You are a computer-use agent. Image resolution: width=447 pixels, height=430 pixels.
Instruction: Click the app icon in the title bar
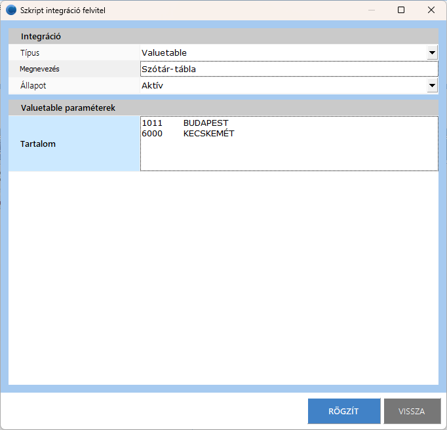pos(11,10)
